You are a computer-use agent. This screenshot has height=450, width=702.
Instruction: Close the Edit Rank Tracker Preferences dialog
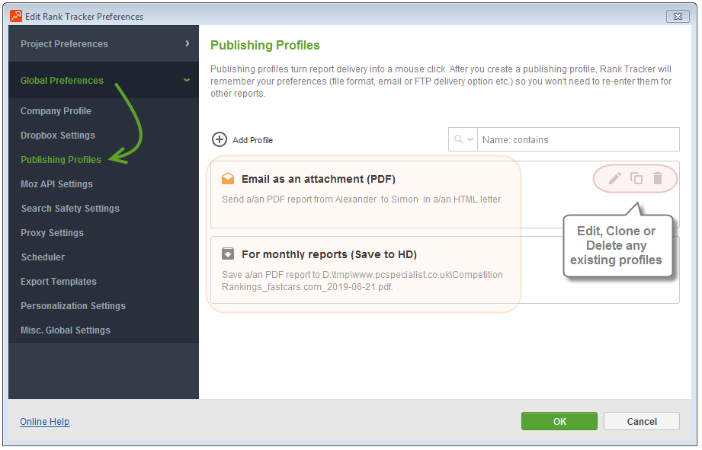(x=678, y=16)
